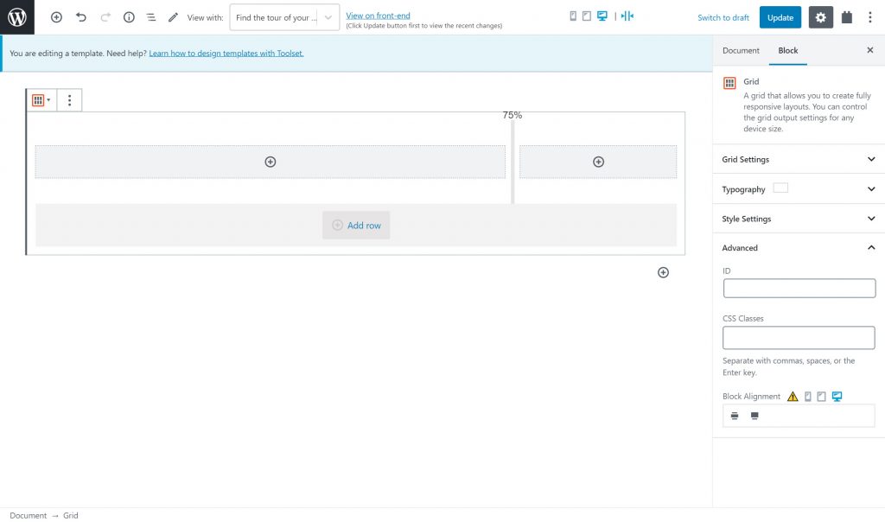Close the settings sidebar

pos(869,50)
